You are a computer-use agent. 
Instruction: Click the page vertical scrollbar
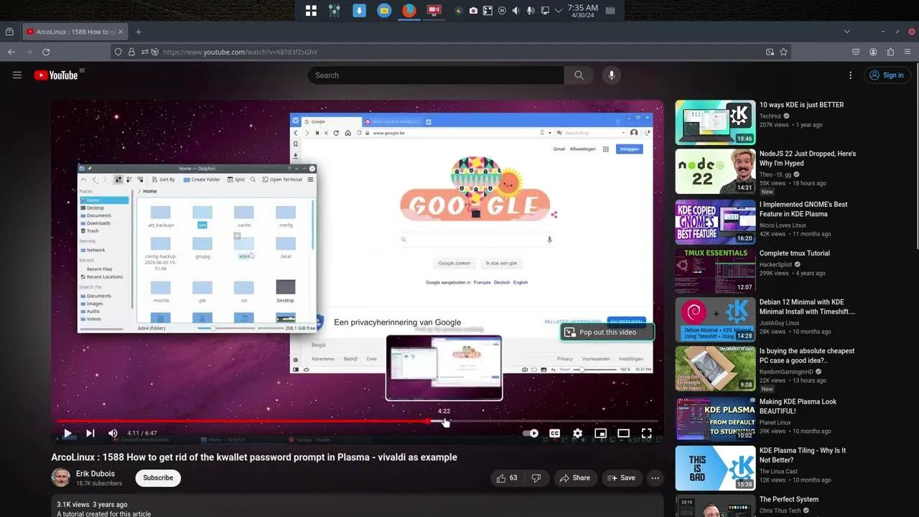[x=915, y=158]
